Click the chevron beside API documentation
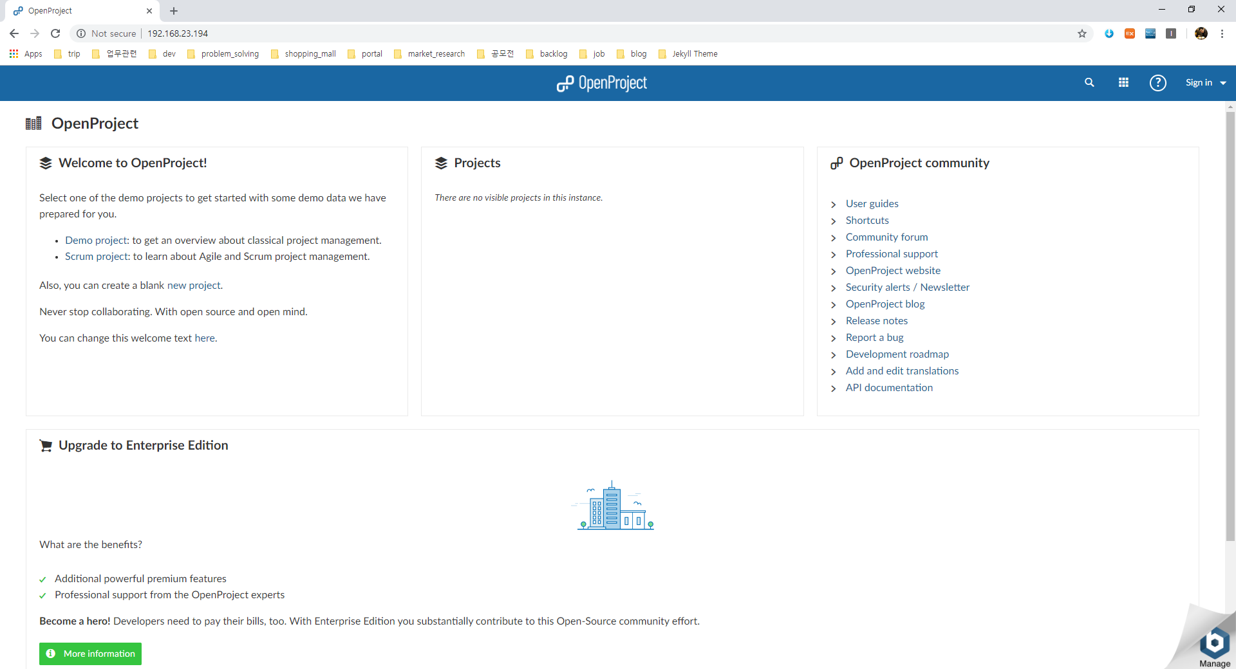This screenshot has height=669, width=1236. 834,389
